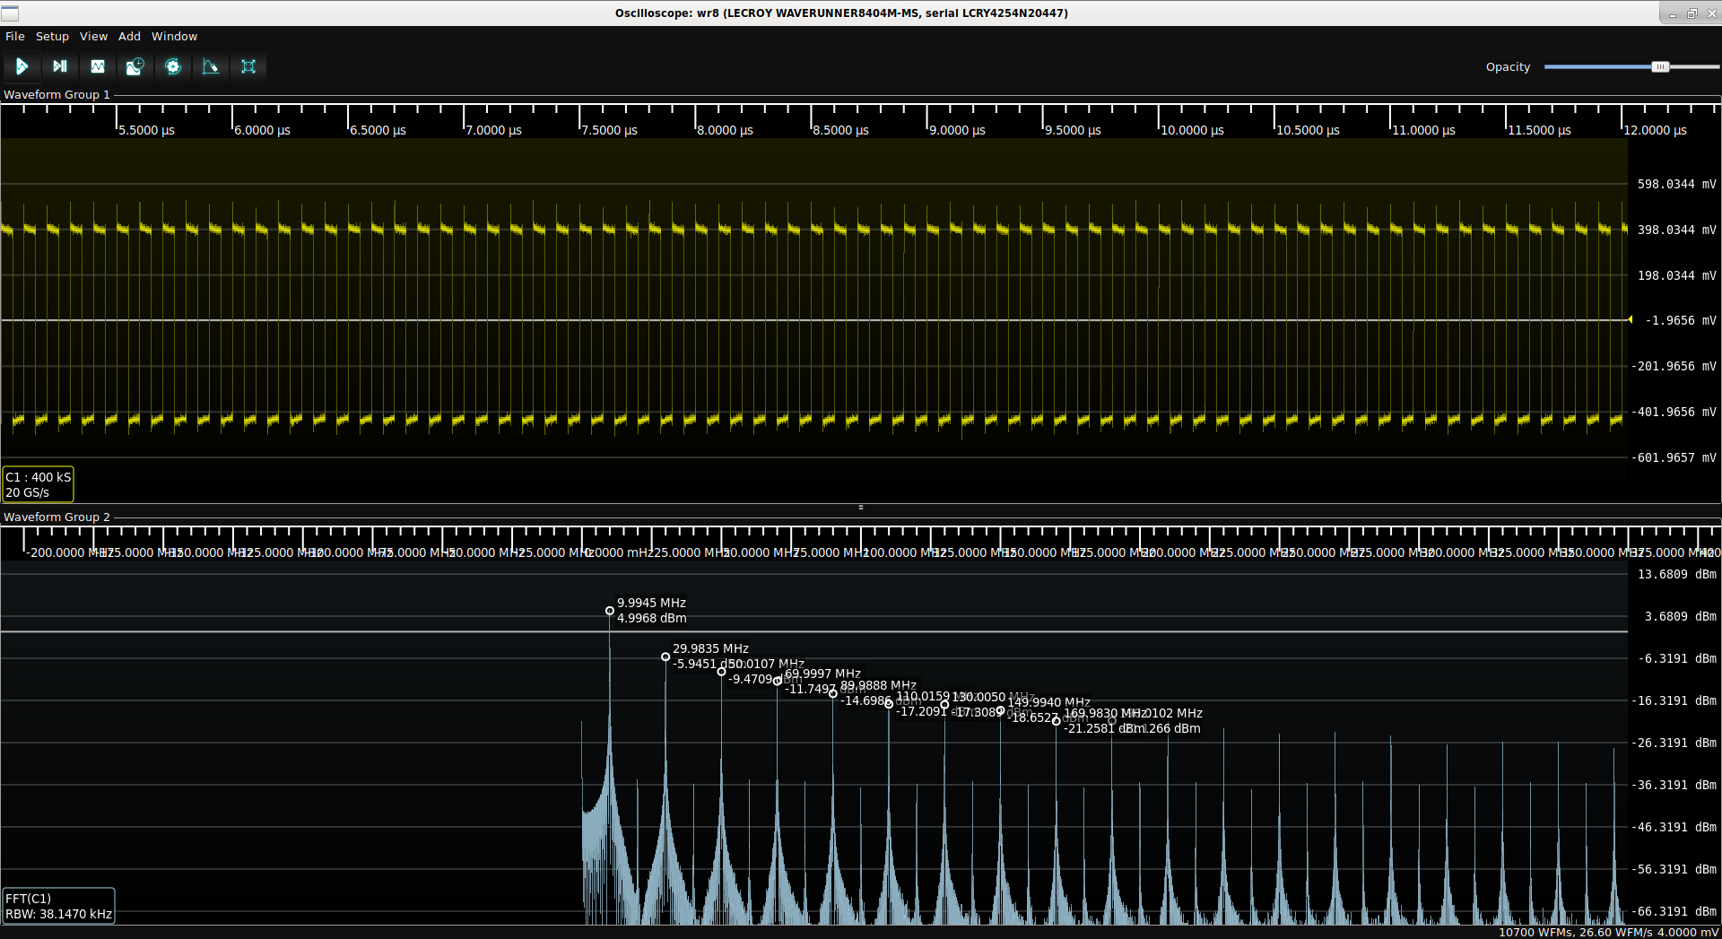Click the 4.9968 dBm peak value
Image resolution: width=1722 pixels, height=939 pixels.
click(651, 619)
